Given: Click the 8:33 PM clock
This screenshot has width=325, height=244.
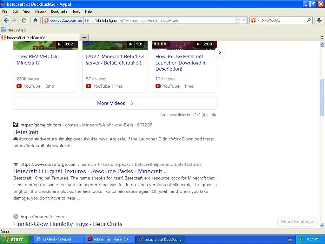Looking at the screenshot, I should click(x=313, y=239).
